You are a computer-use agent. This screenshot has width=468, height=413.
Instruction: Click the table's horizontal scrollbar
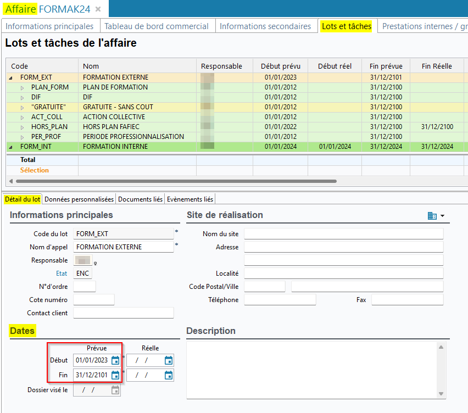tap(176, 181)
